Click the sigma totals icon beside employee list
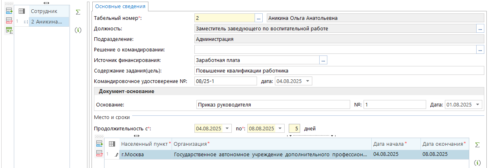The height and width of the screenshot is (168, 488). [78, 13]
